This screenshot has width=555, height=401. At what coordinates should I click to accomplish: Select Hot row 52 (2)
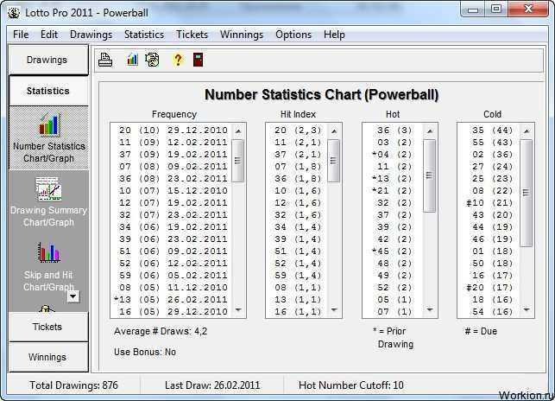click(x=393, y=287)
